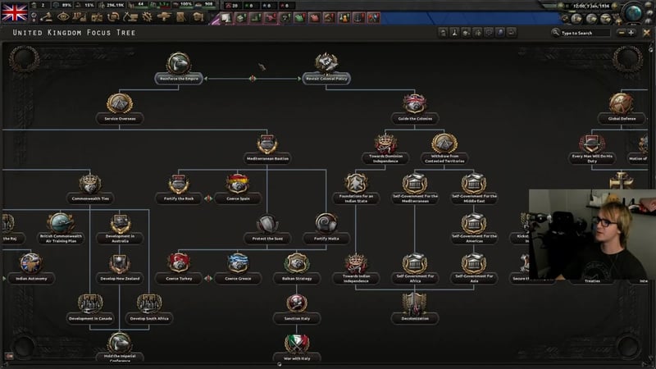Open the Research screen icon
Viewport: 656px width, 369px height.
click(x=80, y=17)
